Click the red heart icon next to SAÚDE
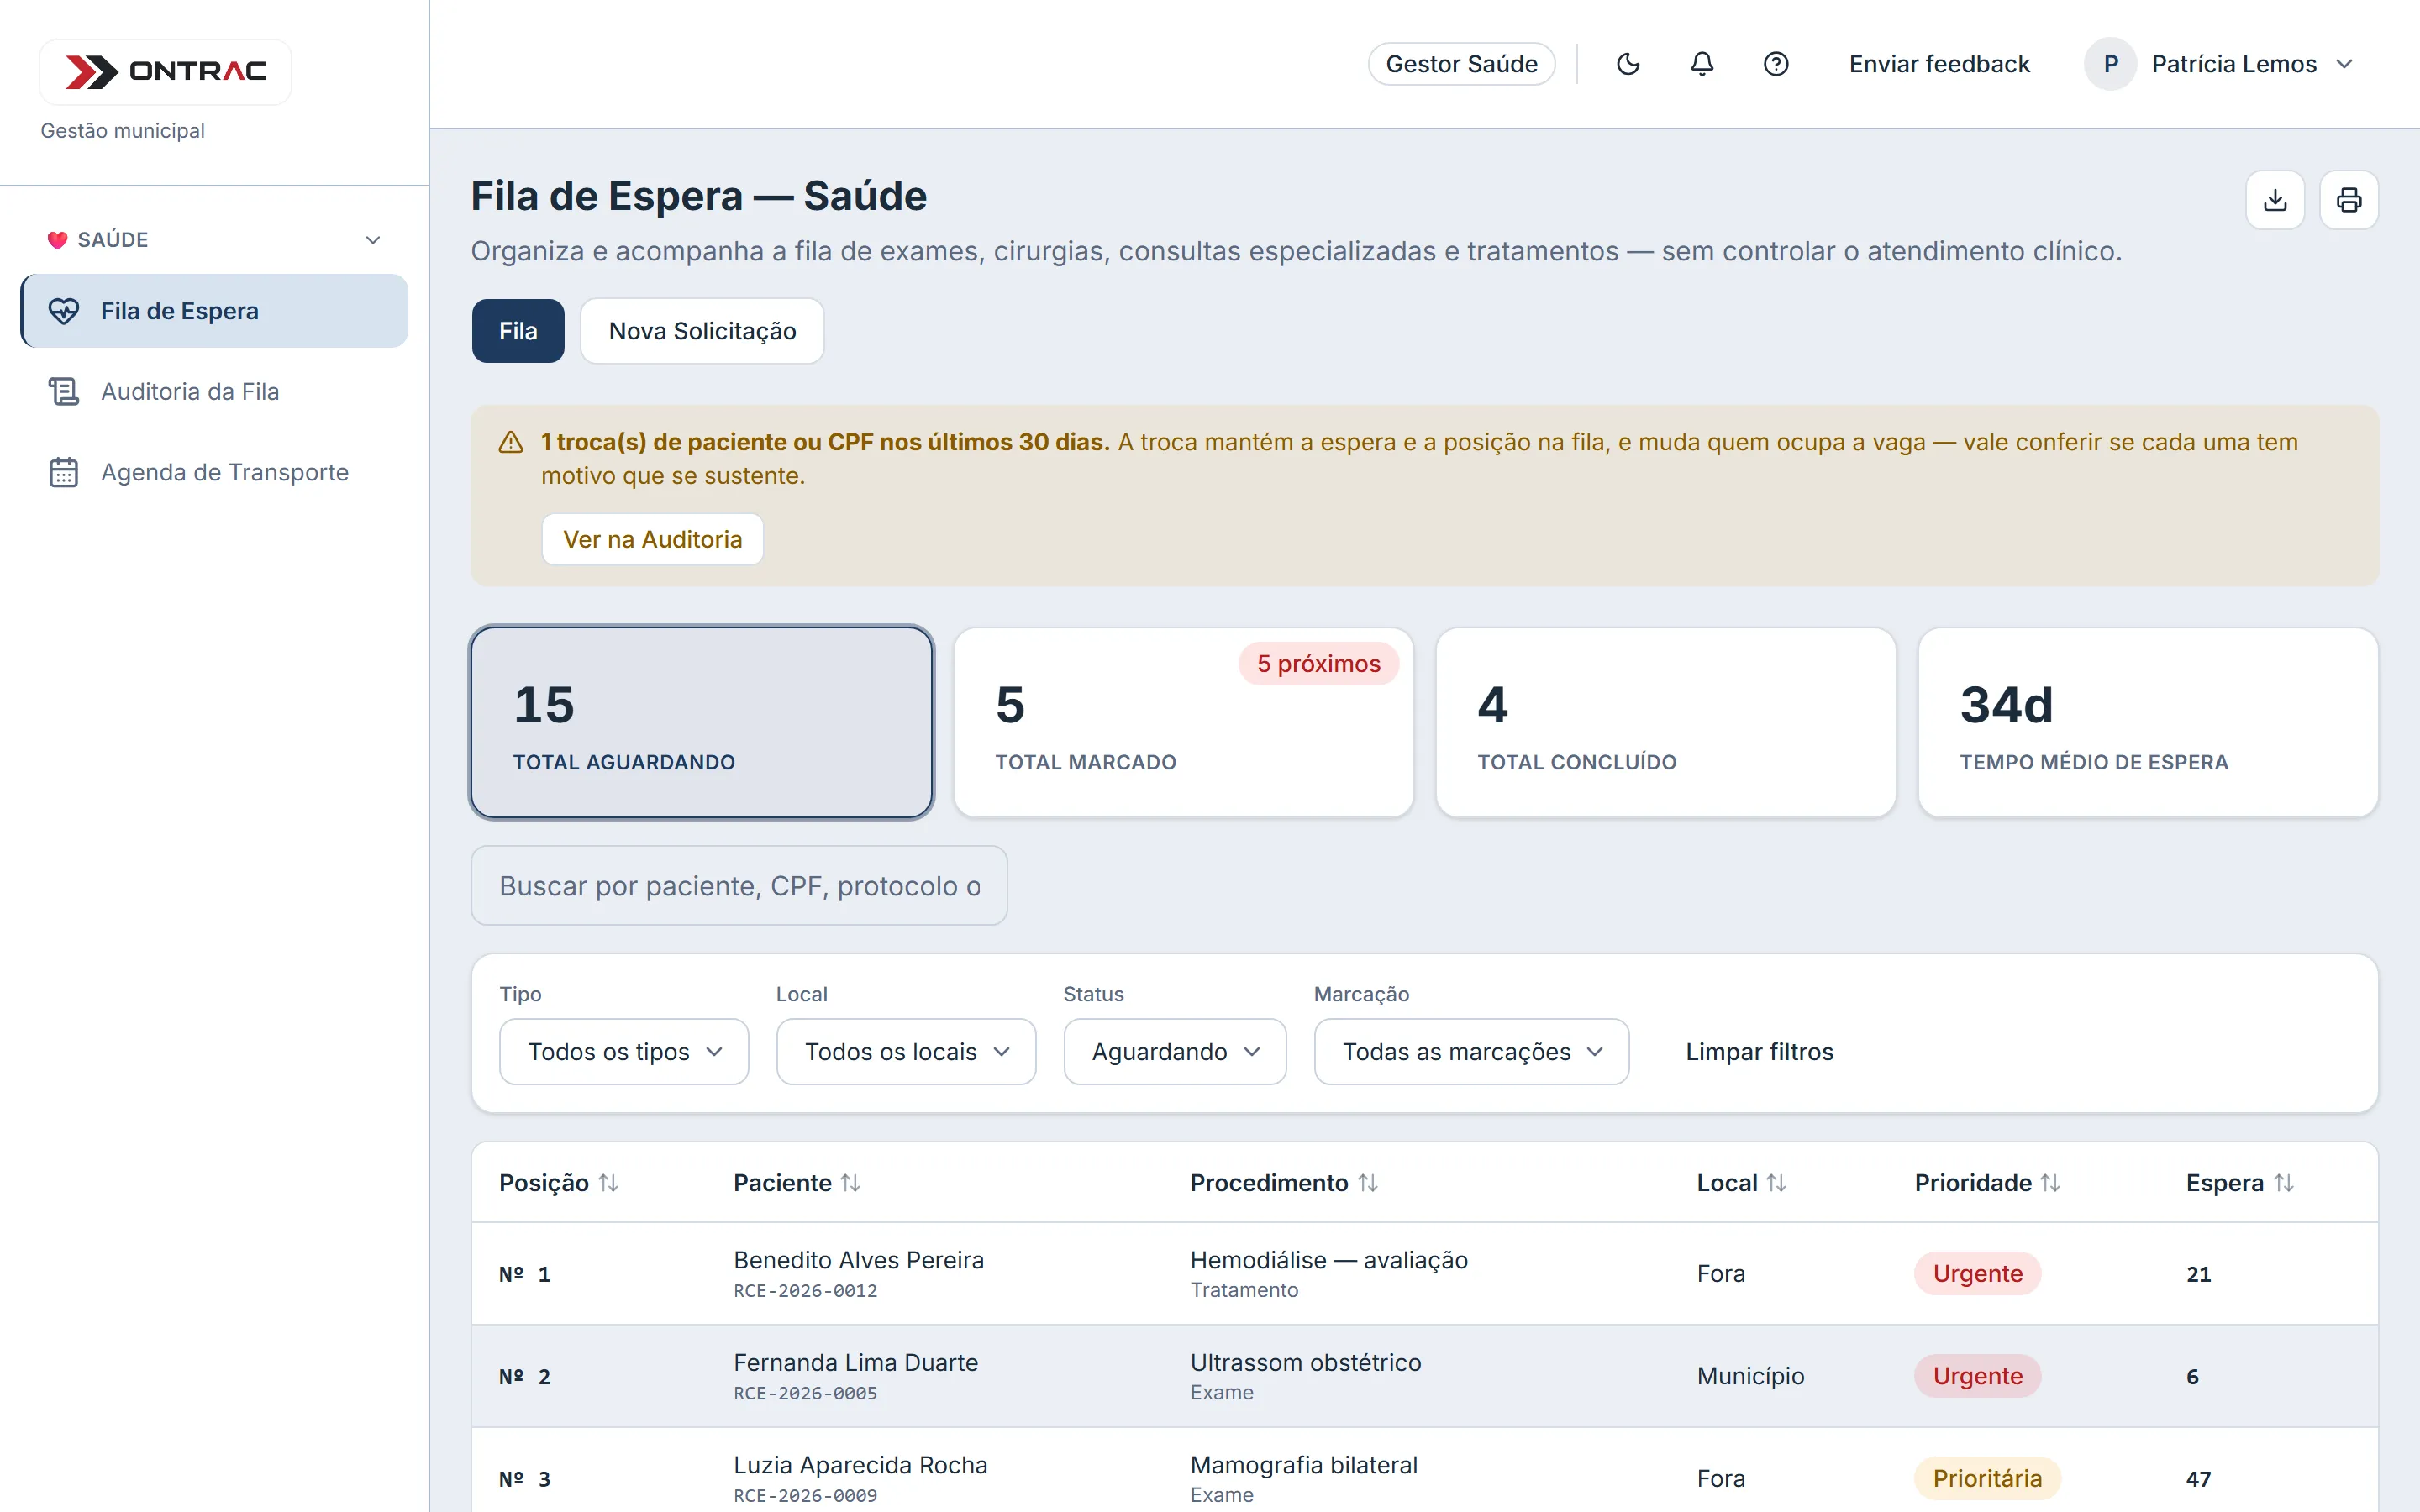Image resolution: width=2420 pixels, height=1512 pixels. 57,240
